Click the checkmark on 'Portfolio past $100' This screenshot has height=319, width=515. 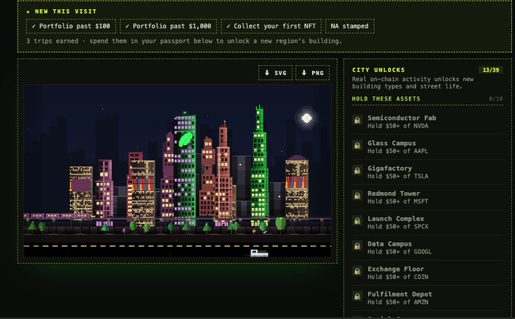(x=33, y=26)
